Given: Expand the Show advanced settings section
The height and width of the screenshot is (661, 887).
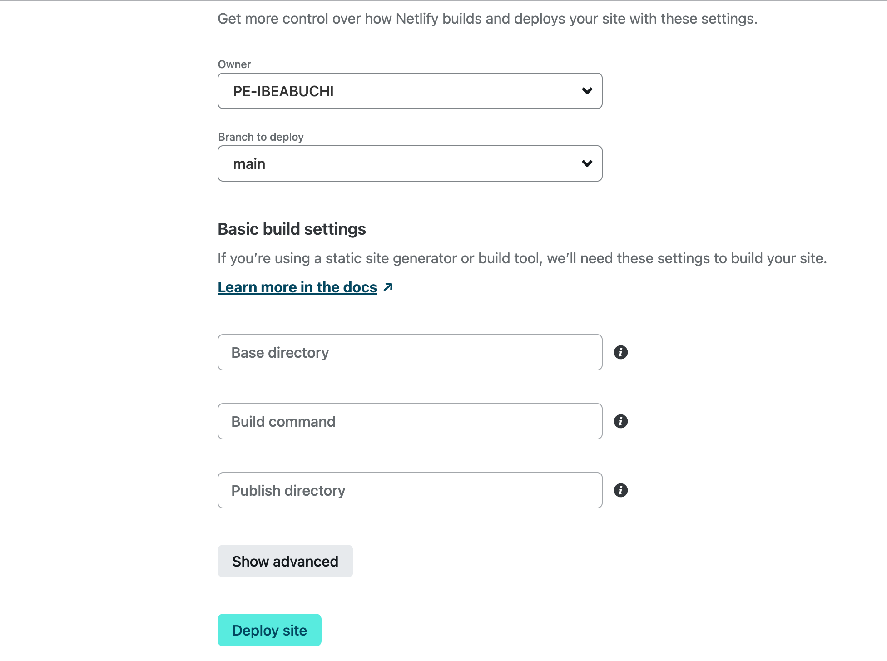Looking at the screenshot, I should pos(285,561).
